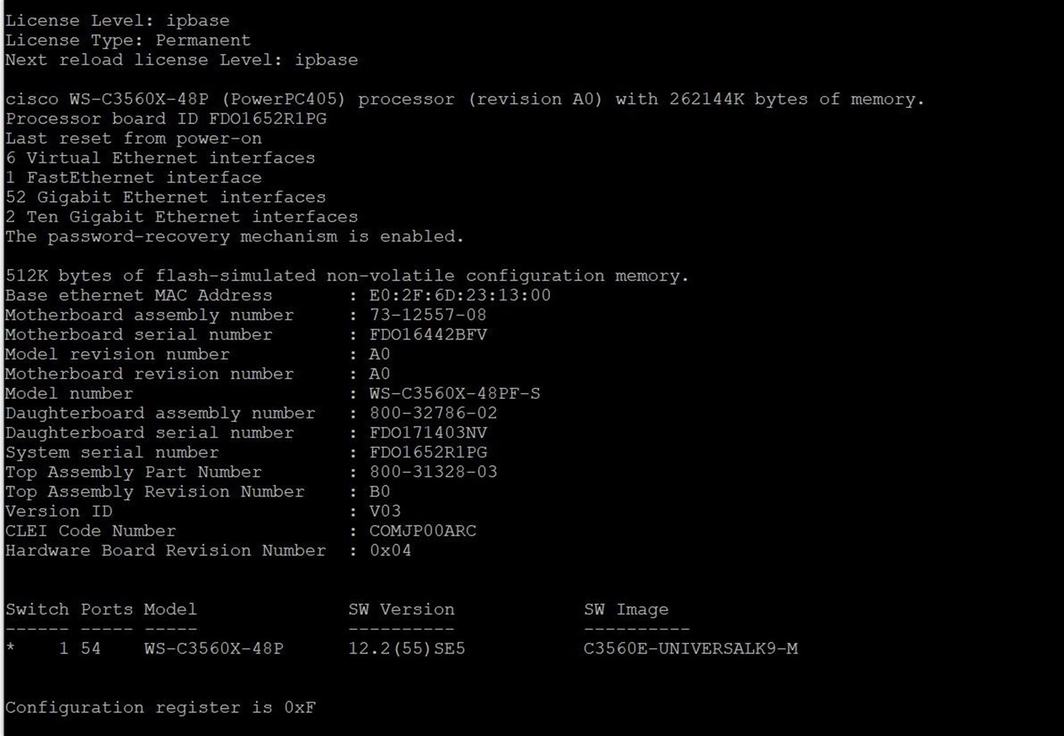Click the 'Ports' column header
Viewport: 1064px width, 736px height.
tap(107, 610)
